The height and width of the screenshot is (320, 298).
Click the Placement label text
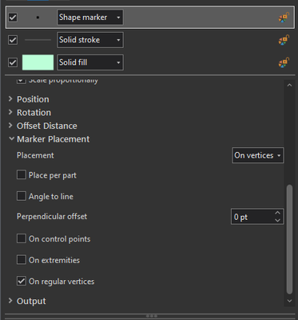click(x=35, y=155)
